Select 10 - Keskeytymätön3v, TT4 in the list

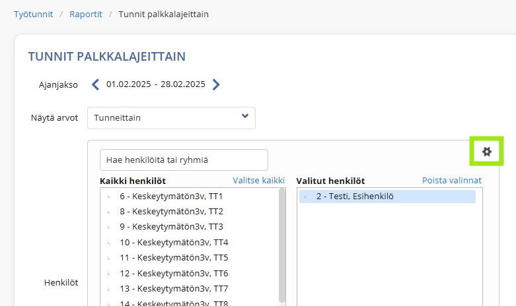190,242
